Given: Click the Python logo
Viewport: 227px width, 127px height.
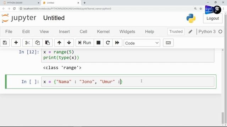Looking at the screenshot, I should pos(191,18).
